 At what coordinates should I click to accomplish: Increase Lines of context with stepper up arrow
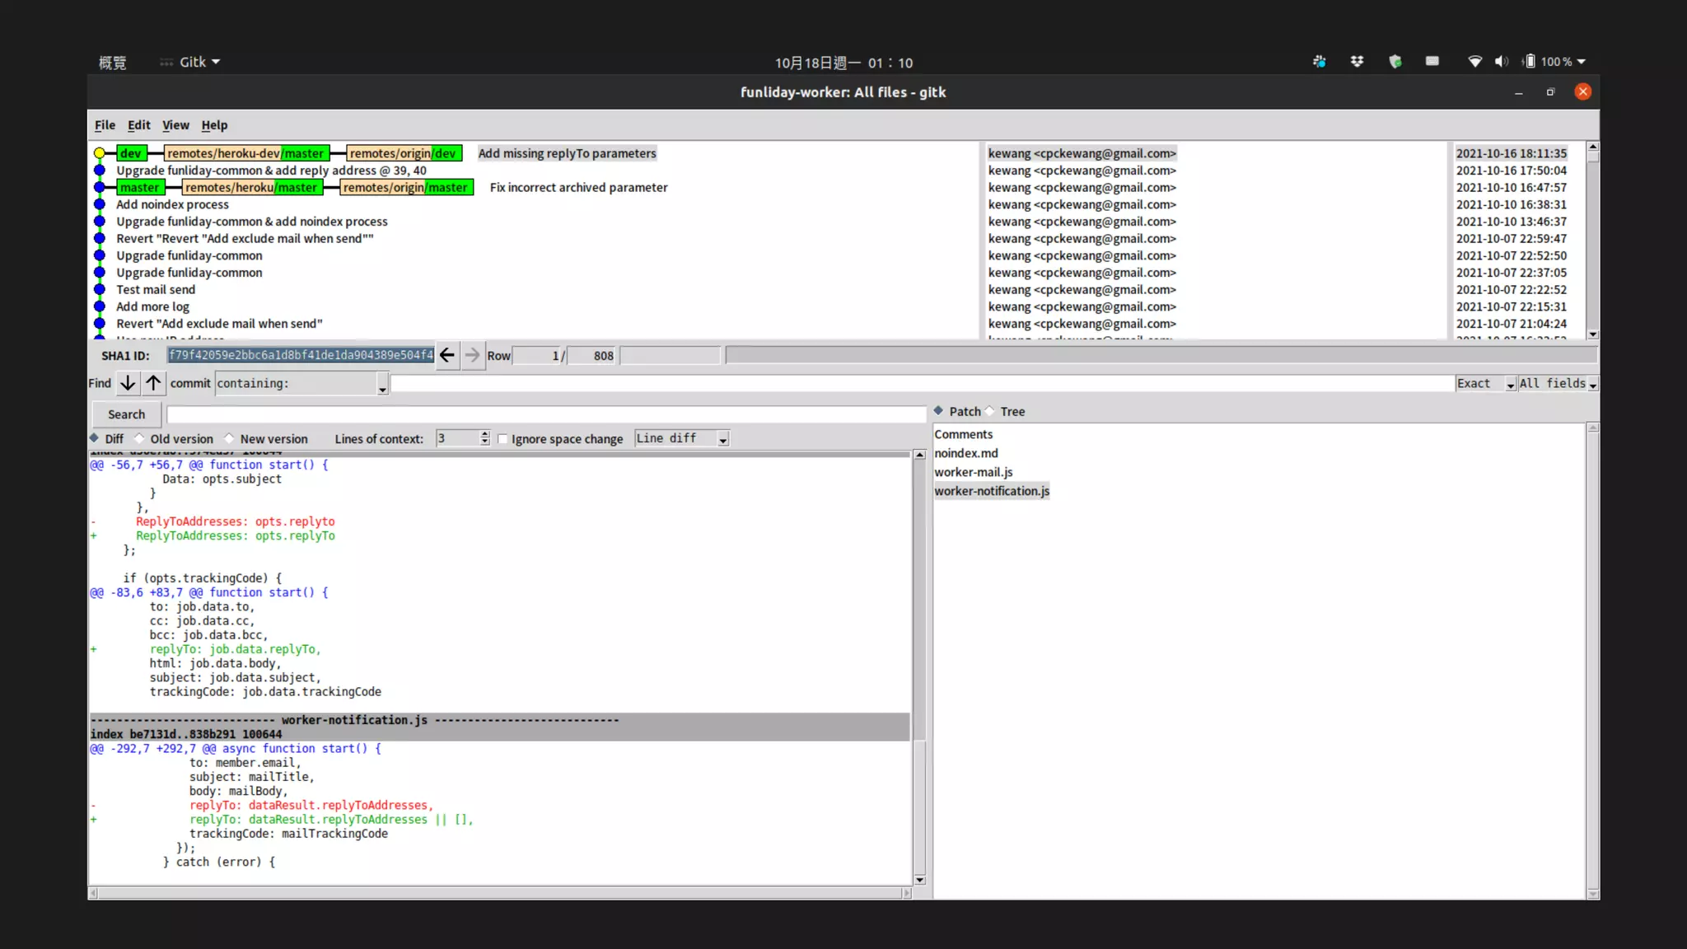[484, 434]
